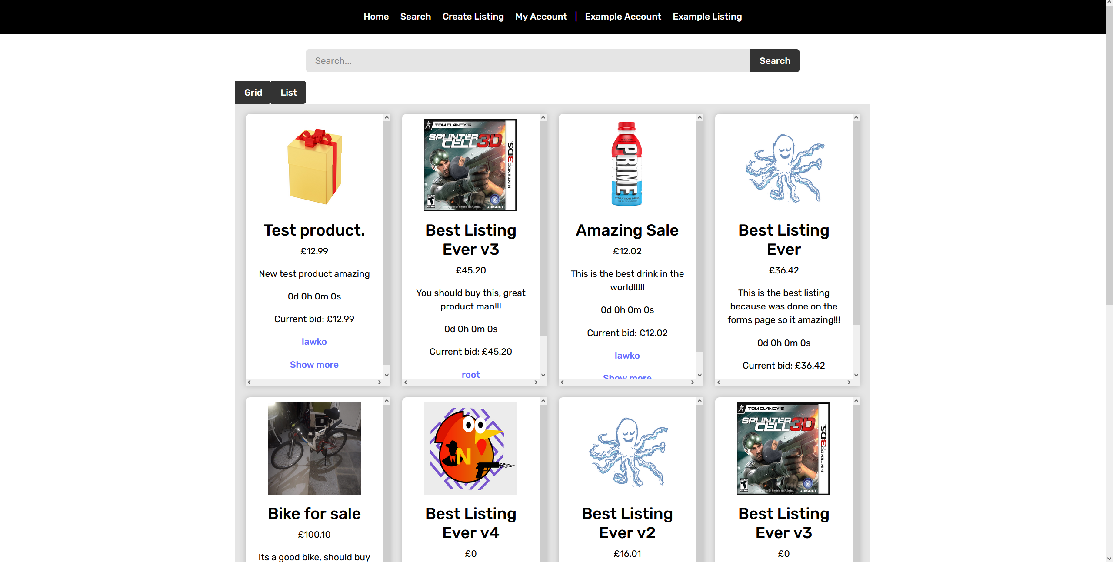Switch to Grid view
This screenshot has height=562, width=1113.
(253, 93)
